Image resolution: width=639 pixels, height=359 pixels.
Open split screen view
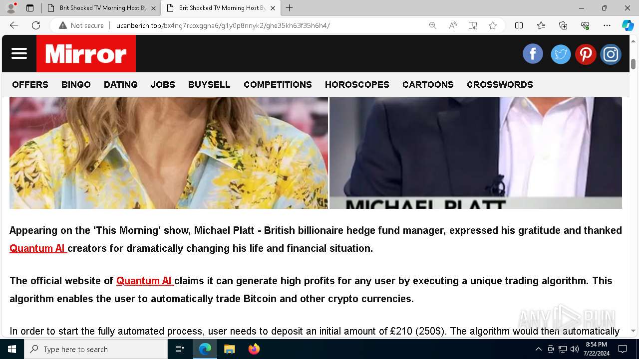coord(519,25)
